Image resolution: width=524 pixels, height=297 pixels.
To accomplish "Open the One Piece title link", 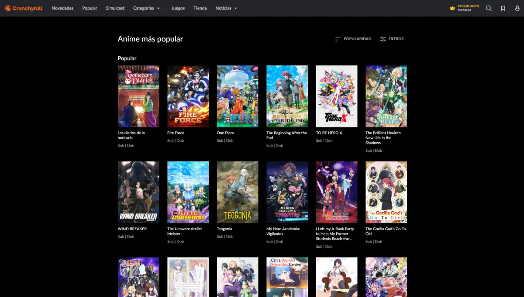I will click(x=225, y=133).
